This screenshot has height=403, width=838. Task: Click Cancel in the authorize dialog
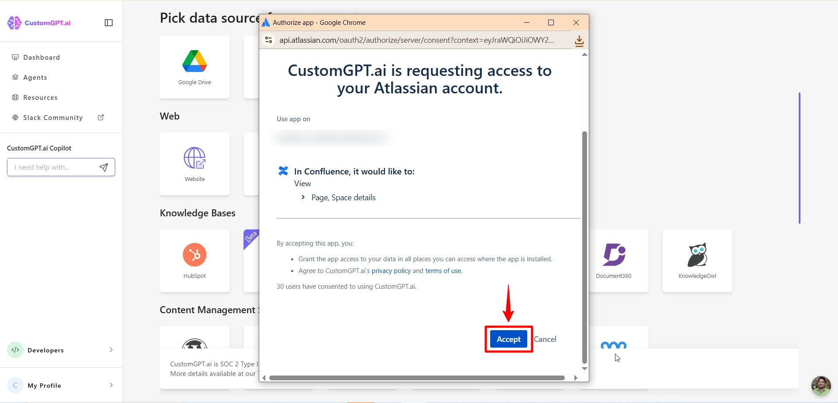545,339
